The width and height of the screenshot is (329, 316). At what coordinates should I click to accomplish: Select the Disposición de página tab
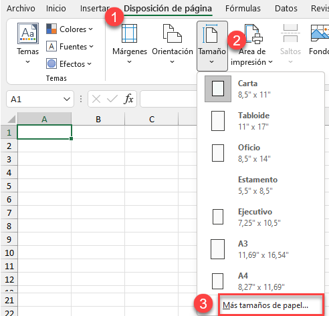(x=168, y=9)
